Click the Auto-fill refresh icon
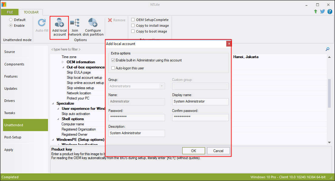The height and width of the screenshot is (181, 335). (x=42, y=23)
